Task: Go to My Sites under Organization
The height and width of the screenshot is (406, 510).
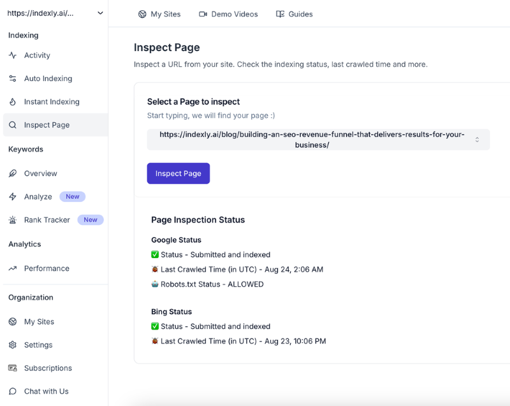Action: [39, 322]
